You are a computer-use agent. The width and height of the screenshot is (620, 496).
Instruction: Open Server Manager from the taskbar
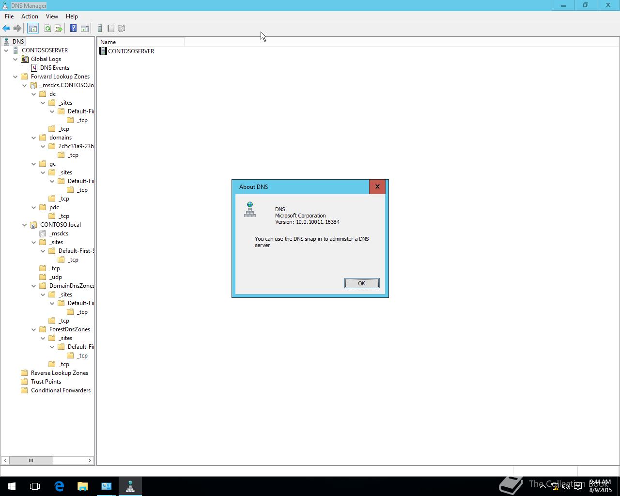click(107, 486)
